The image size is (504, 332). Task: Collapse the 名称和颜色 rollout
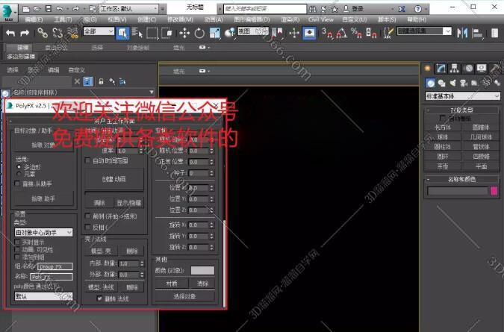point(461,179)
